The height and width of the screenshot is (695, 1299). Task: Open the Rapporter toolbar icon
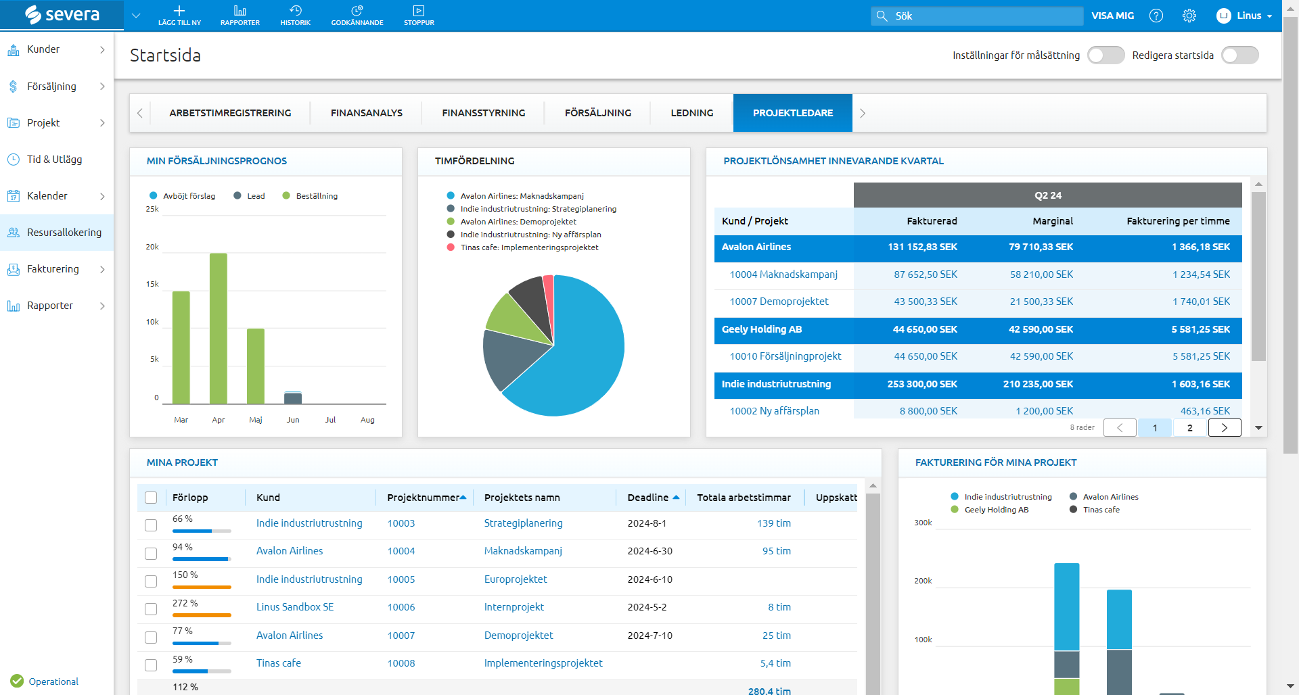coord(240,11)
